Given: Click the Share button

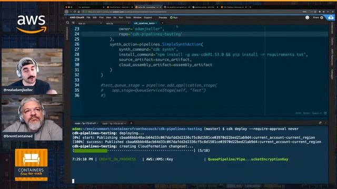Looking at the screenshot, I should pos(316,17).
